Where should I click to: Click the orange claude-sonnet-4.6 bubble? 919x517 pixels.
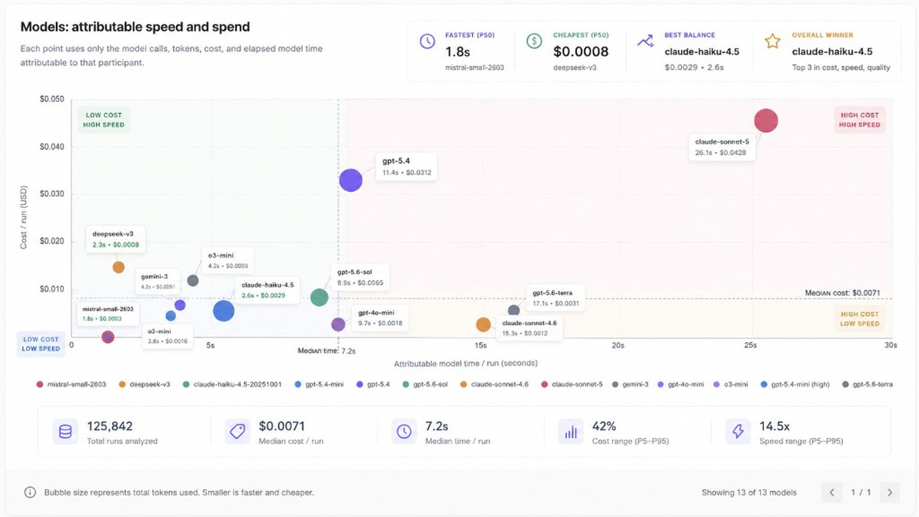pos(483,325)
